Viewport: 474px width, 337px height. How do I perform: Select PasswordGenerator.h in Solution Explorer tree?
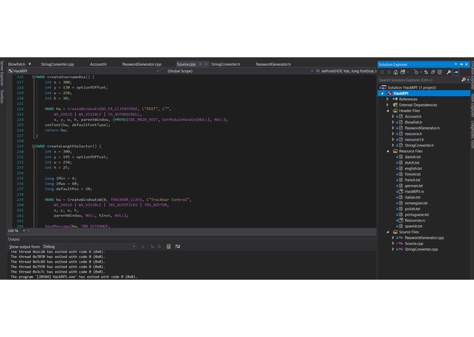point(422,128)
